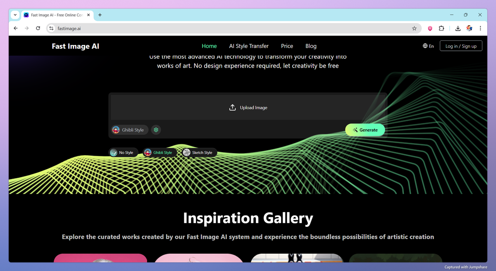Click the Inspiration Gallery heading
Viewport: 496px width, 271px height.
(x=248, y=218)
